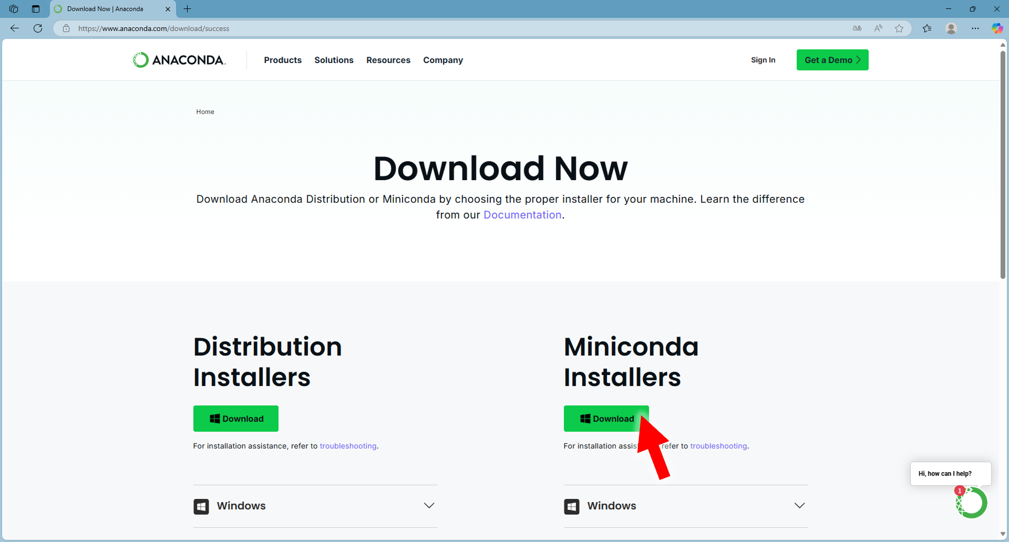Download the Distribution installer

(236, 418)
